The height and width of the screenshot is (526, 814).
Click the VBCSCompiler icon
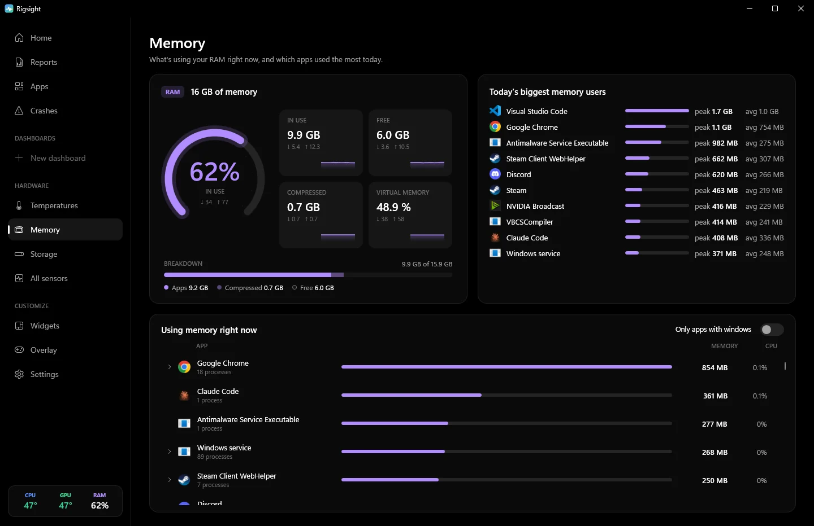[x=495, y=222]
